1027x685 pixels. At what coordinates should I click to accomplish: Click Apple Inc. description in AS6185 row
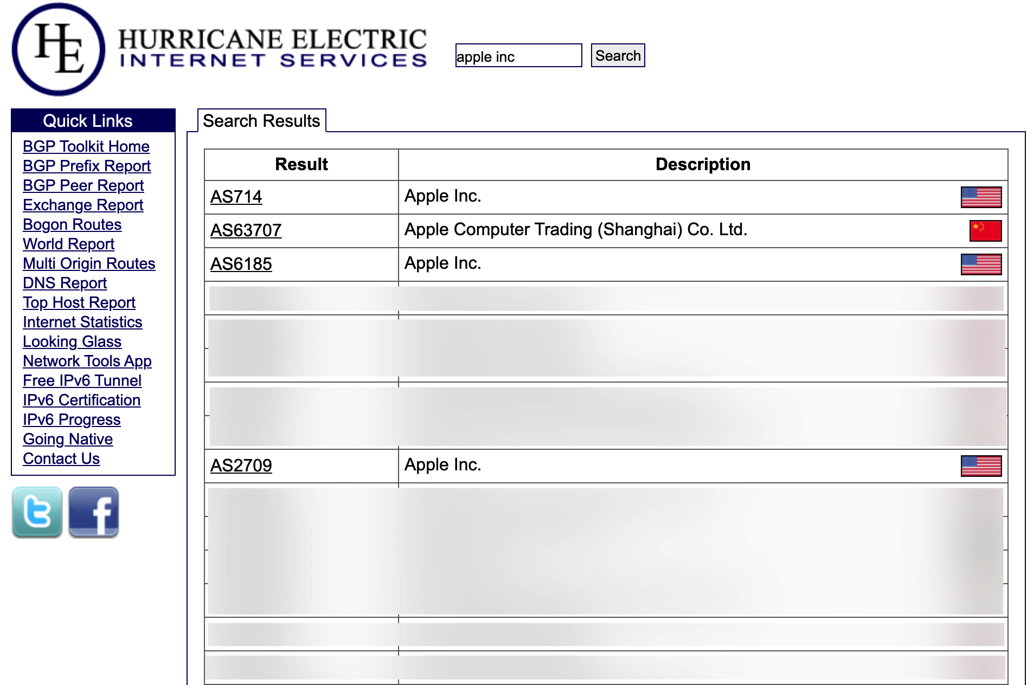(x=442, y=263)
